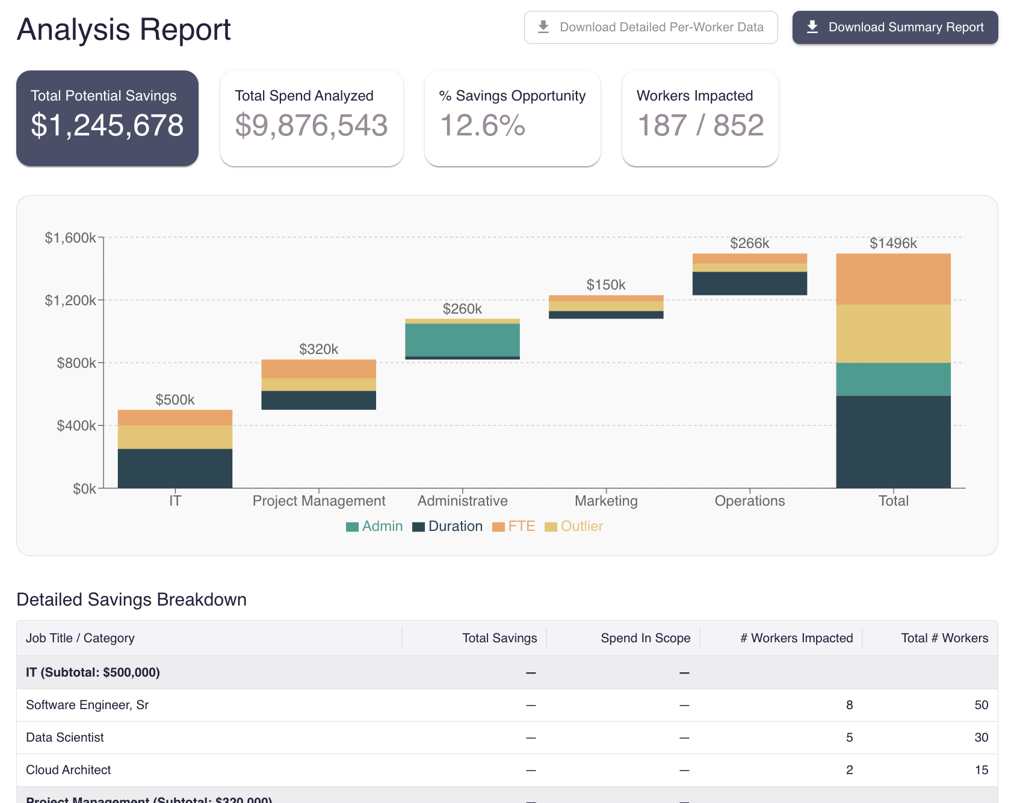
Task: Select the Data Scientist table row
Action: click(x=65, y=737)
